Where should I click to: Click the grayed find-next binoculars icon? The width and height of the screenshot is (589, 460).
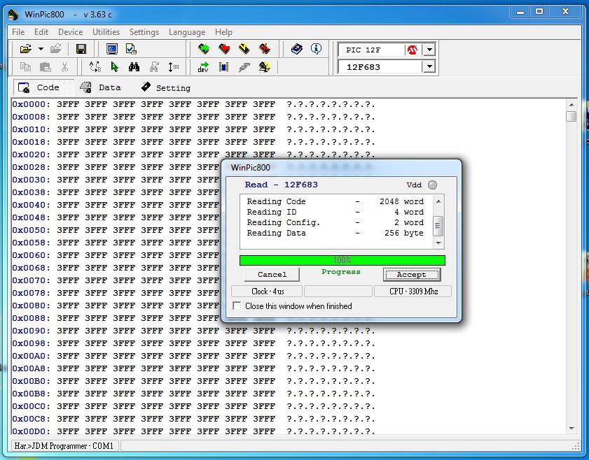(154, 67)
